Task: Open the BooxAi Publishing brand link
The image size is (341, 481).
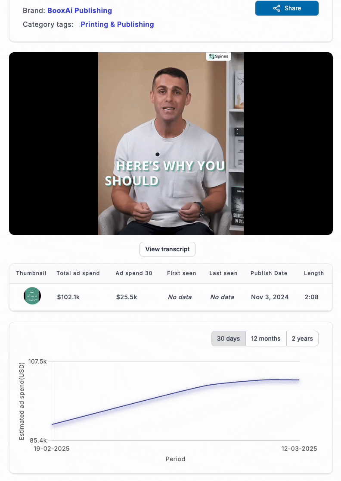Action: (80, 10)
